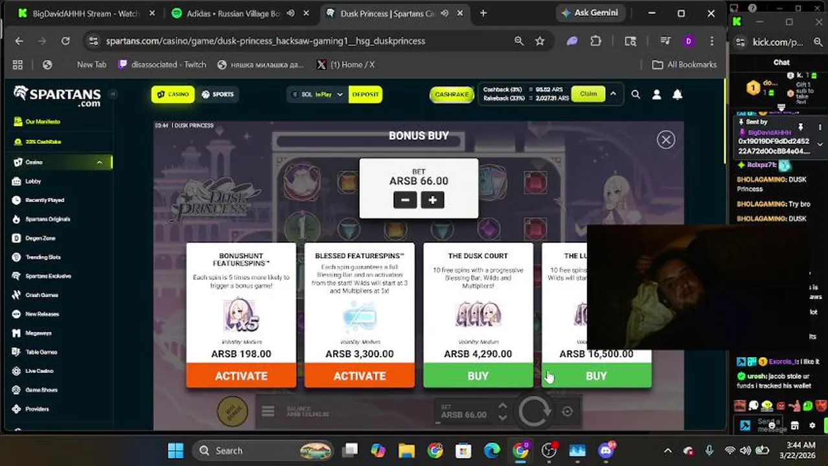Viewport: 828px width, 466px height.
Task: Open 33% CashRake sidebar link
Action: pos(43,142)
